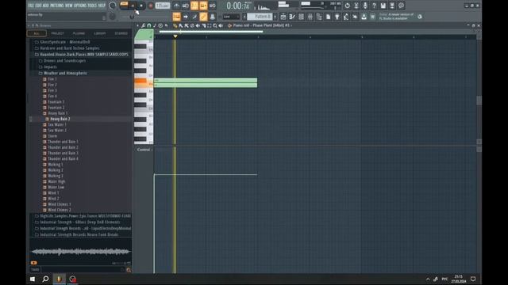Click the save-as download icon
508x285 pixels.
364,17
